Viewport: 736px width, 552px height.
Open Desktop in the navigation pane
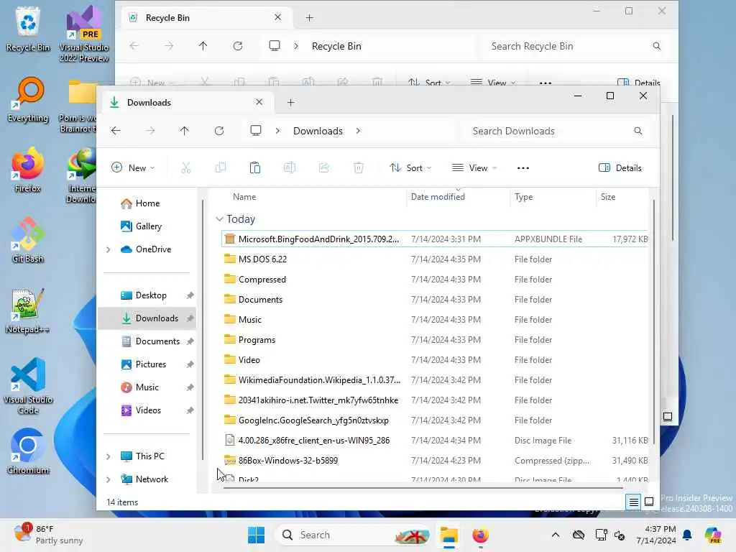click(151, 295)
